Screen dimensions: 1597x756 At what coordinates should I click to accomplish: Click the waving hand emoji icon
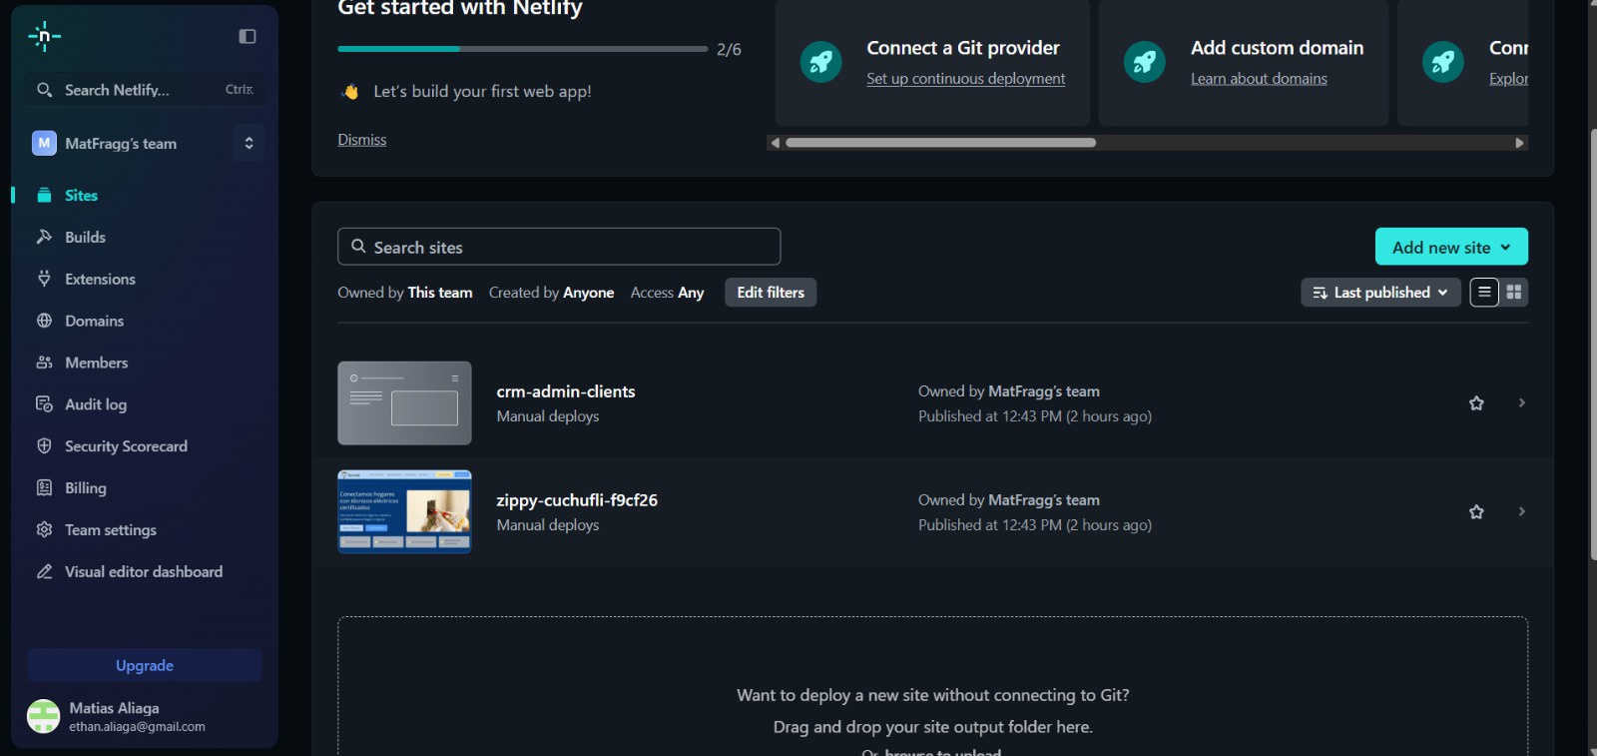350,92
